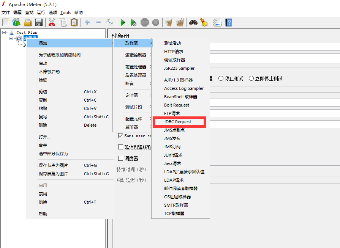Click the Help question mark toolbar icon
This screenshot has width=340, height=248.
228,22
